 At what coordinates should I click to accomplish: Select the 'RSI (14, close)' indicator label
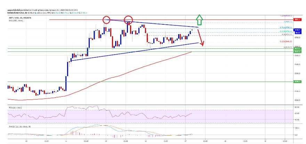coord(15,108)
